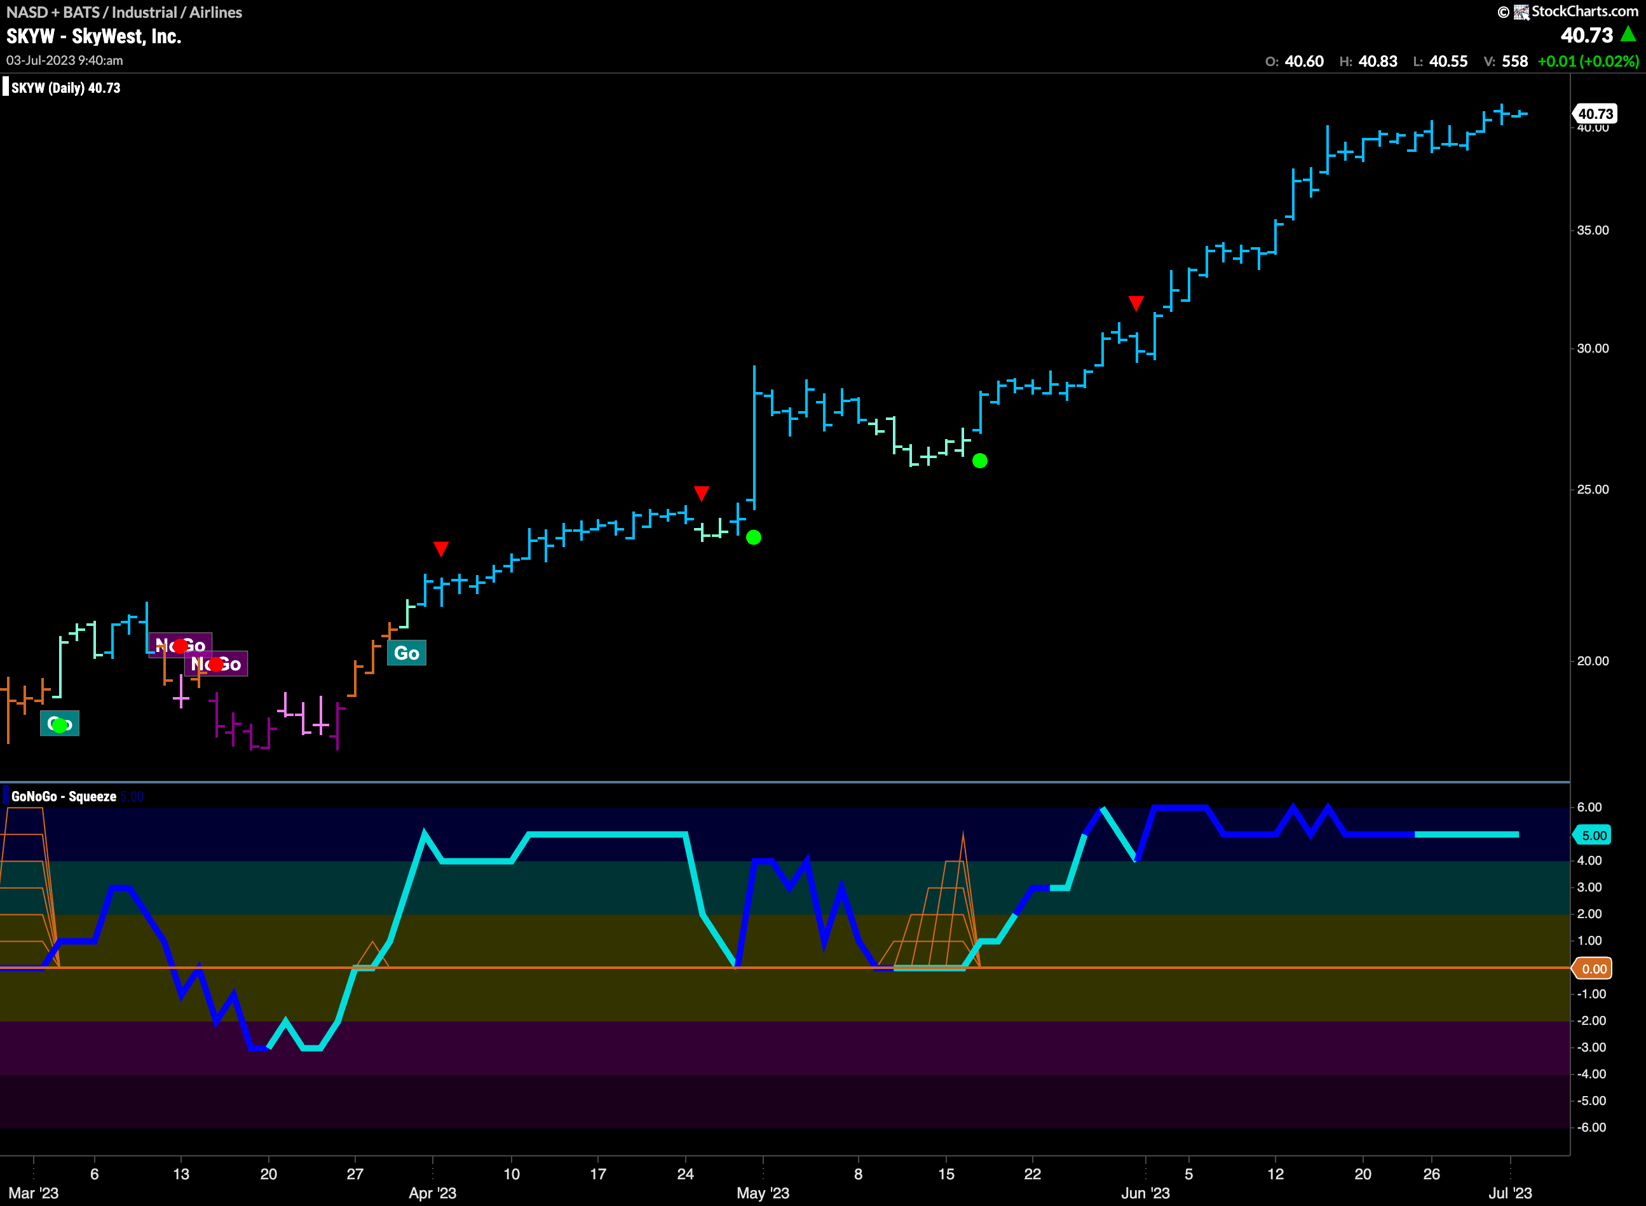The width and height of the screenshot is (1646, 1206).
Task: Click the teal Go label near Apr '23
Action: pyautogui.click(x=407, y=653)
